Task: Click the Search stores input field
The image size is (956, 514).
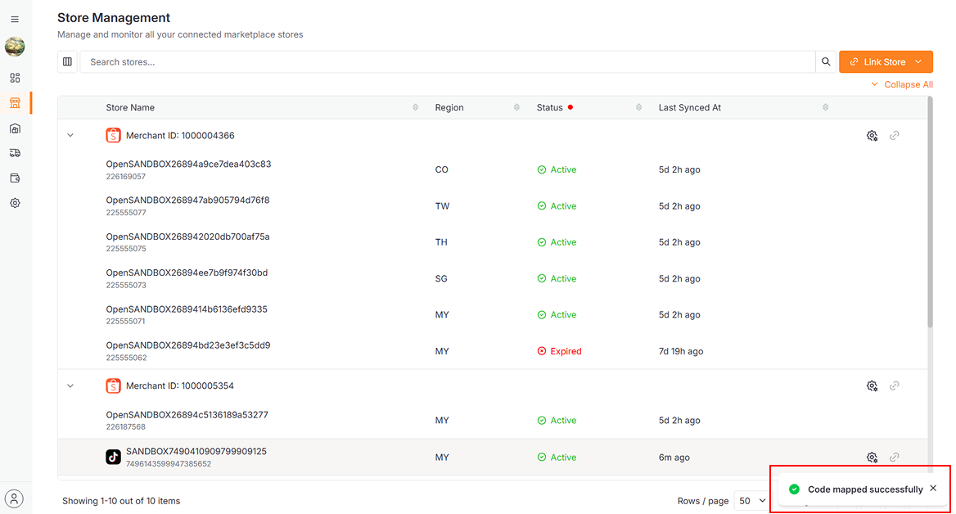Action: tap(446, 62)
